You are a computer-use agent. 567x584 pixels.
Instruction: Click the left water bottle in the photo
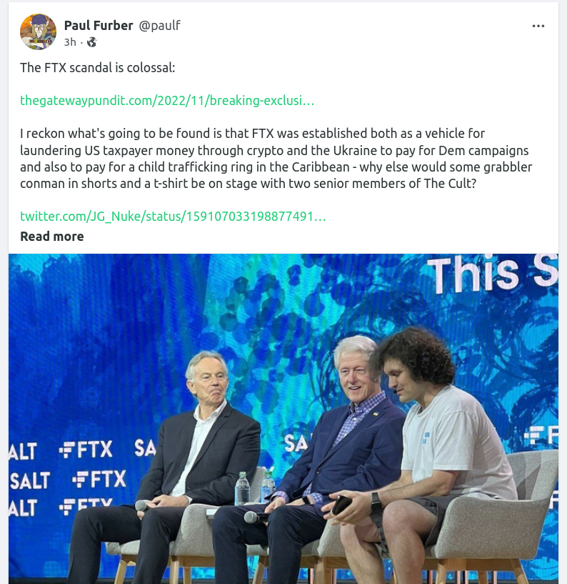tap(242, 488)
